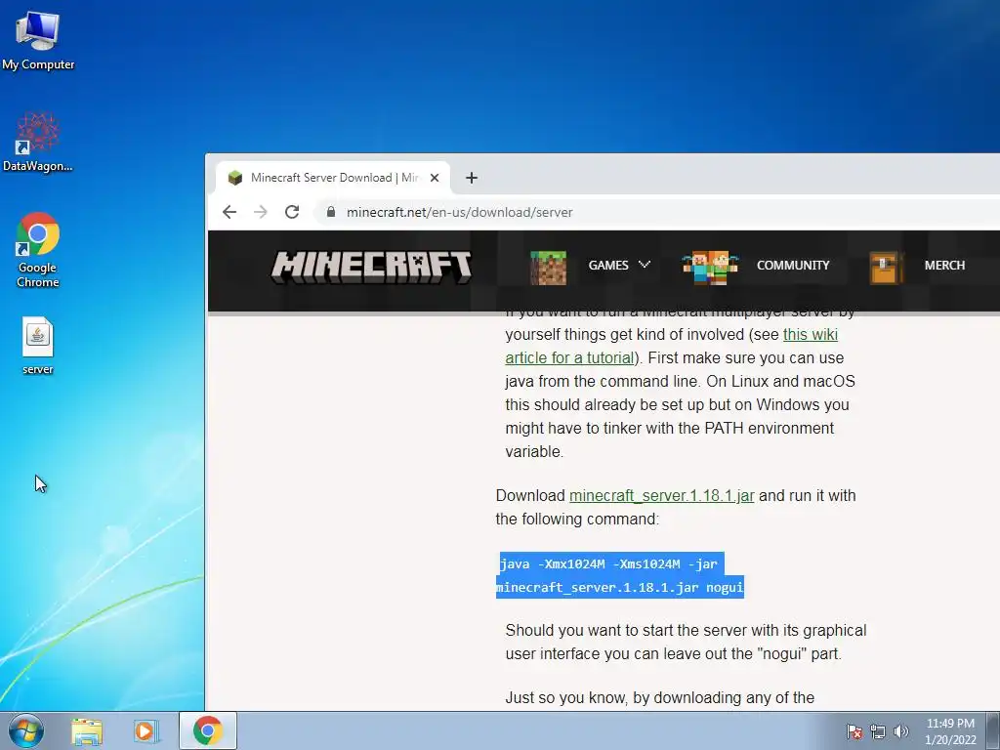Click the Minecraft logo
Image resolution: width=1000 pixels, height=750 pixels.
[371, 266]
